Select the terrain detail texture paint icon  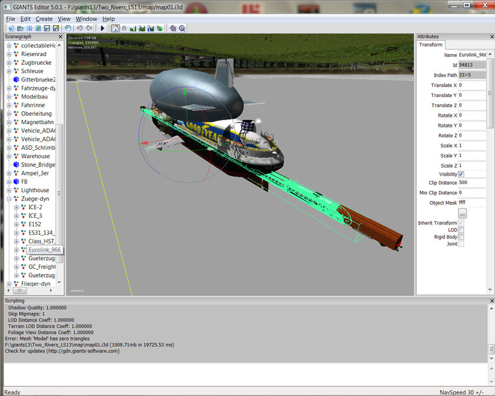tap(142, 28)
